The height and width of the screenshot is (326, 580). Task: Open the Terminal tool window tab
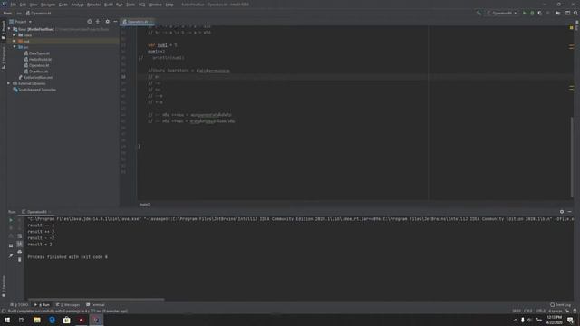pos(95,305)
